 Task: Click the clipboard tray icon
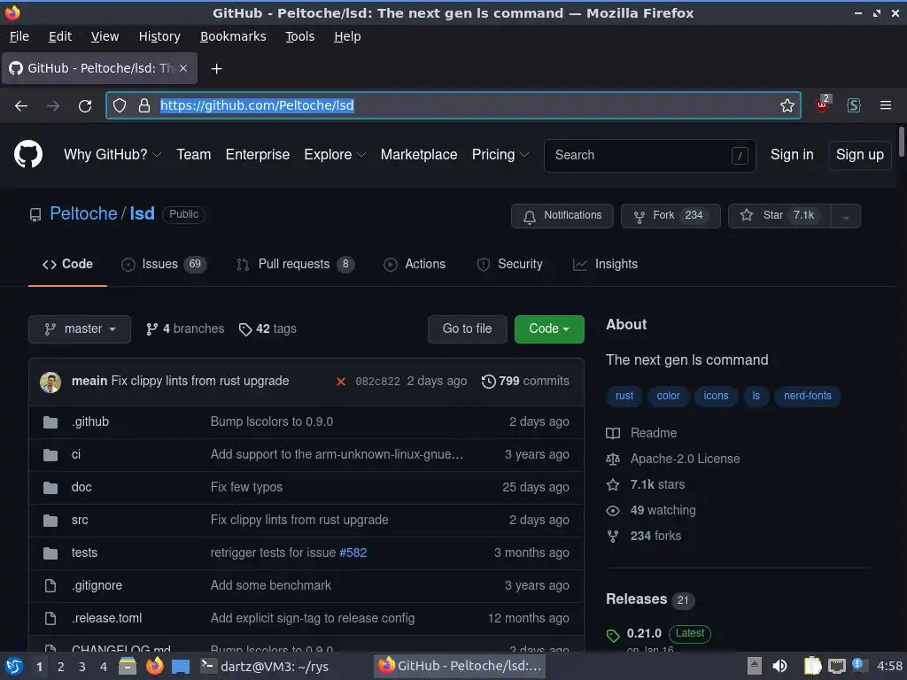point(813,666)
